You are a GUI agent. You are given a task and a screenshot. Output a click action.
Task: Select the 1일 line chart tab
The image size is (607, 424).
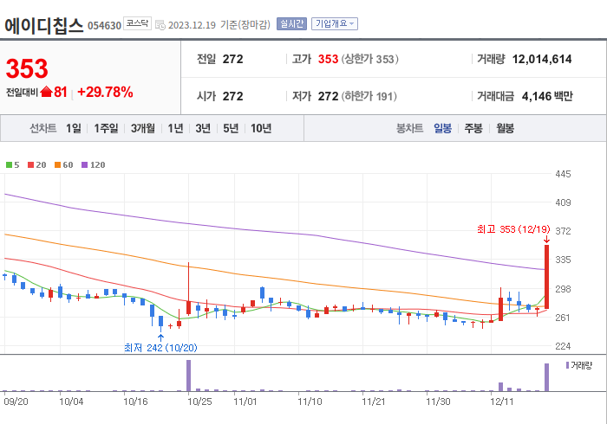[x=74, y=128]
